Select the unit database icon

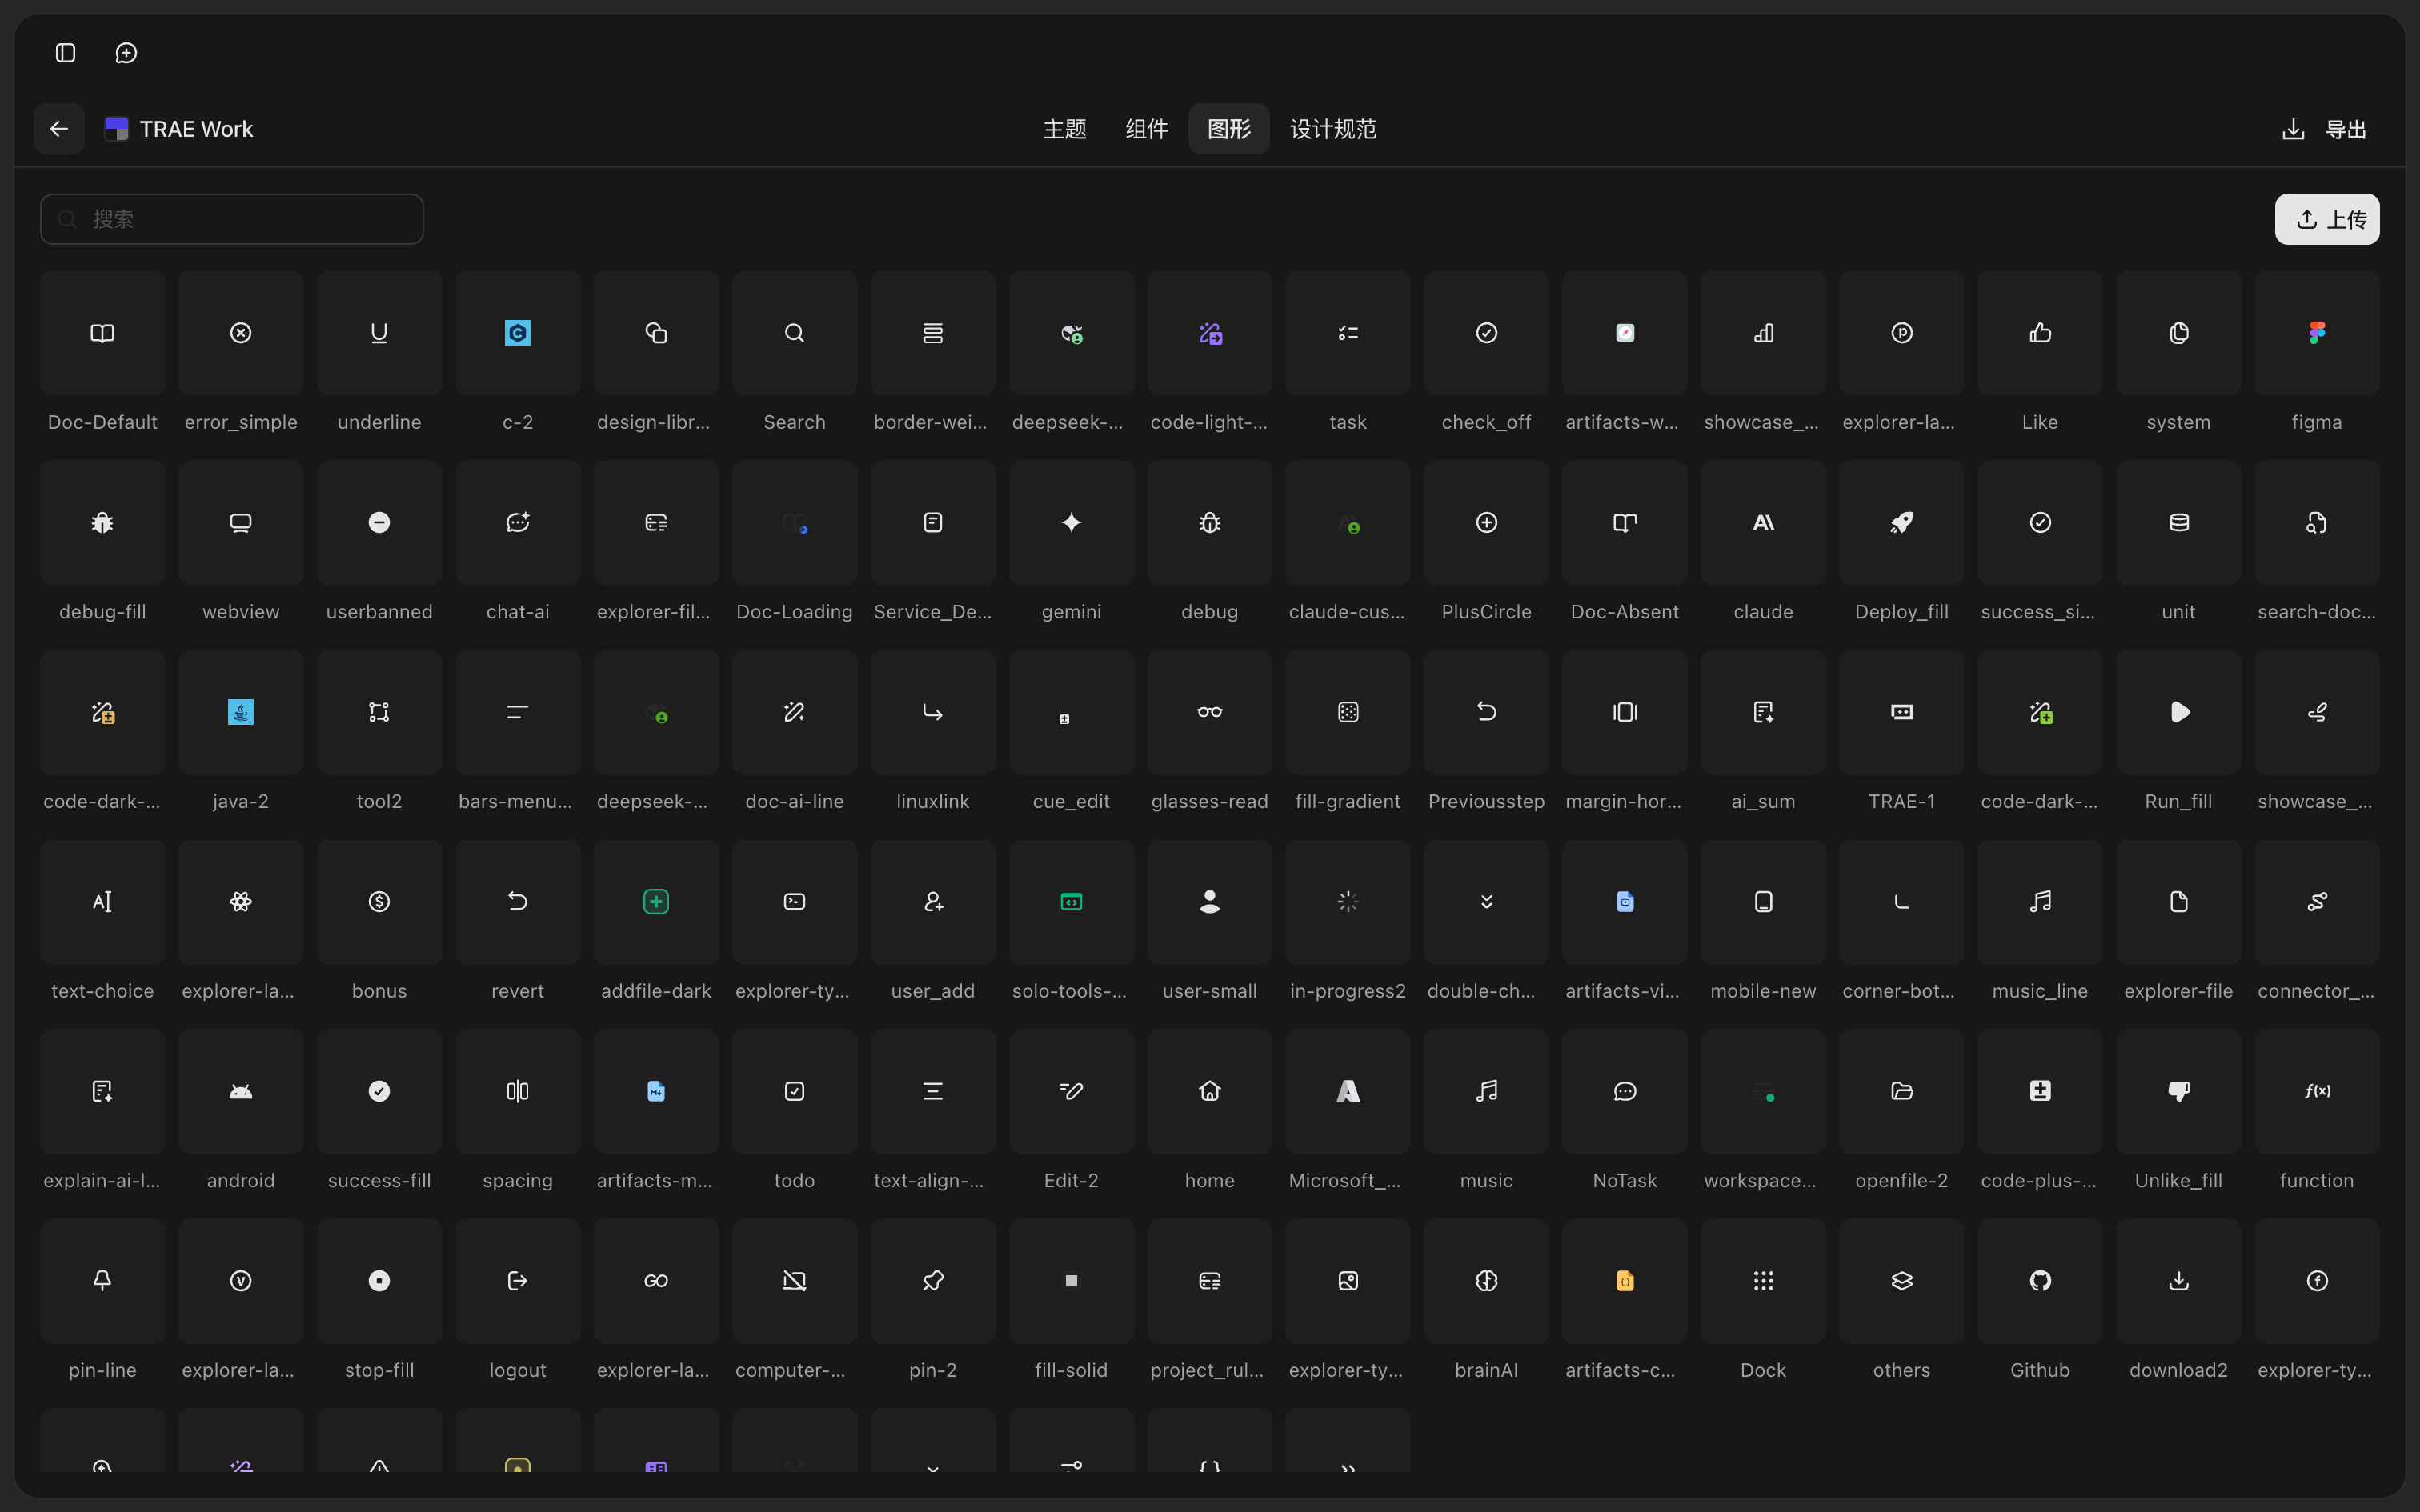(x=2179, y=523)
